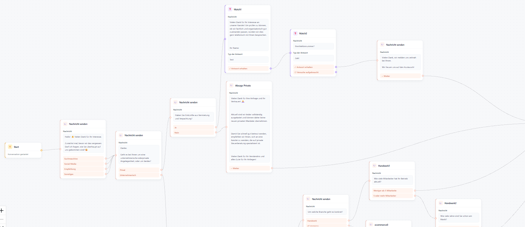
Task: Zoom in with the plus control
Action: (2, 211)
